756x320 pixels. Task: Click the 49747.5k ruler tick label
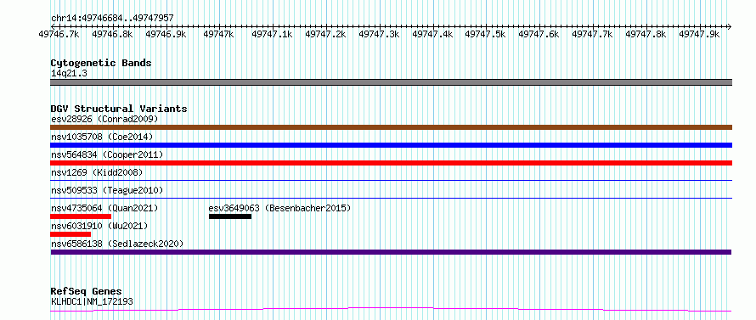(485, 34)
